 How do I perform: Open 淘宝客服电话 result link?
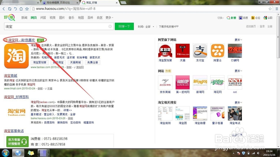[14, 131]
